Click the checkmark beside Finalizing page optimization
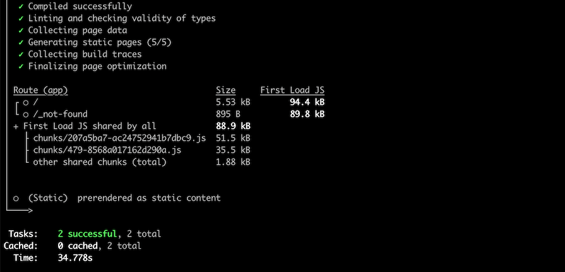Screen dimensions: 565x272 point(21,66)
